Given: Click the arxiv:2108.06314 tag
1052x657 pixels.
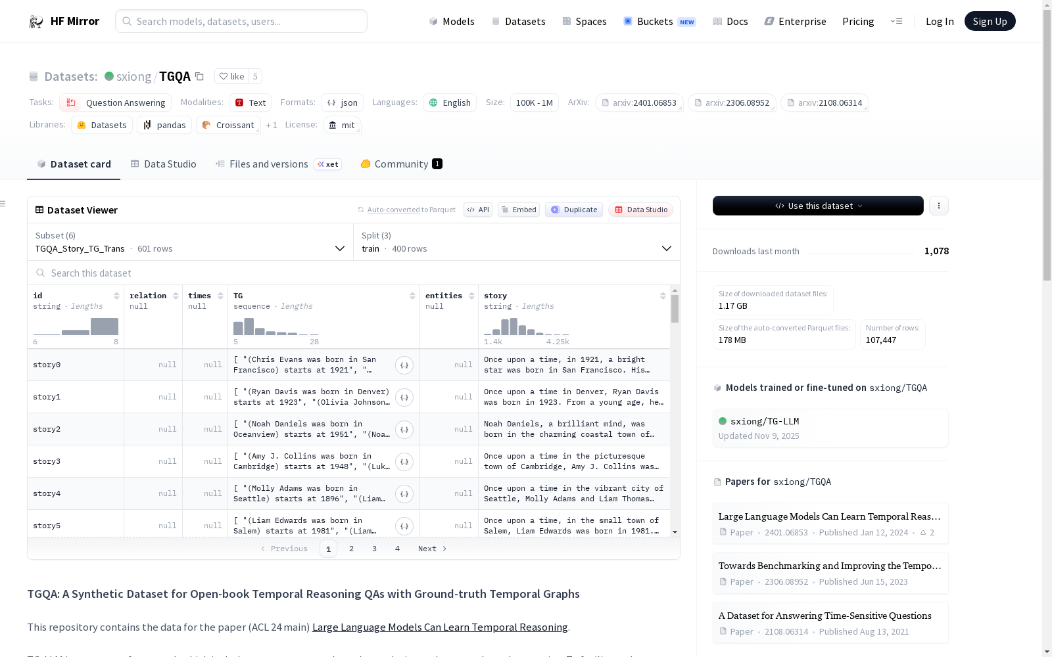Looking at the screenshot, I should coord(825,102).
